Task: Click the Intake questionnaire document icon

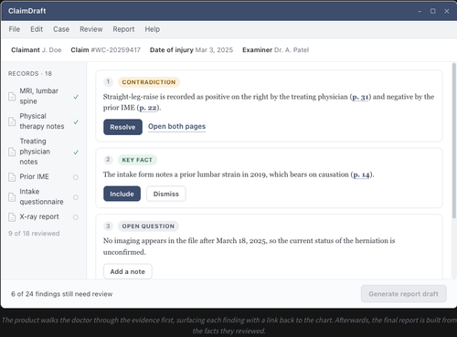Action: pos(12,197)
